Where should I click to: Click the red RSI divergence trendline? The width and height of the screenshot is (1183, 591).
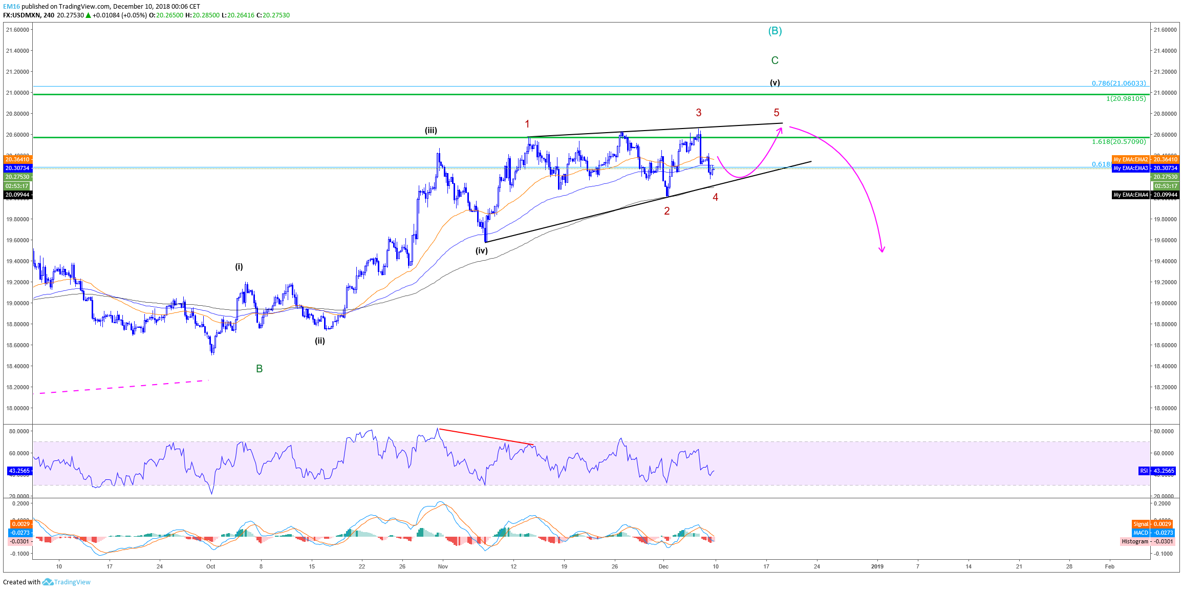click(486, 437)
